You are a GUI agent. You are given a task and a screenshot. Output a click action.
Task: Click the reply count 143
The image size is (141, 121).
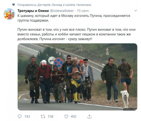click(x=27, y=117)
